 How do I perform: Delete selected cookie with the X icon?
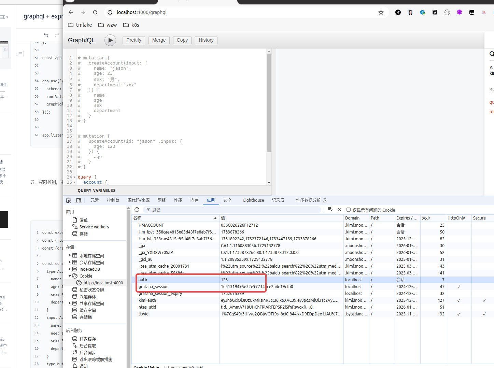coord(340,210)
